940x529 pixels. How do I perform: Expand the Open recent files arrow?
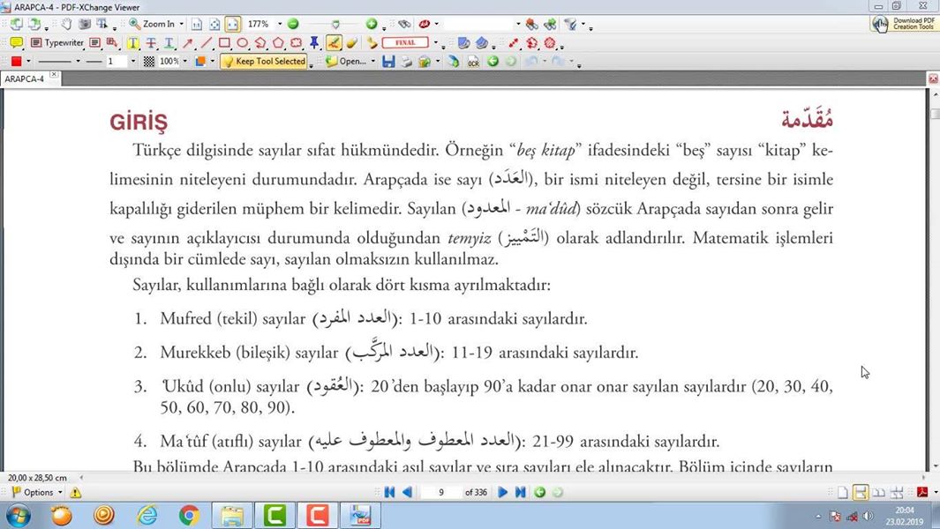[x=372, y=61]
